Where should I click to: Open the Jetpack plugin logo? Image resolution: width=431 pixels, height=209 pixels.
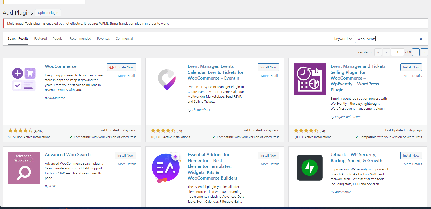[310, 168]
